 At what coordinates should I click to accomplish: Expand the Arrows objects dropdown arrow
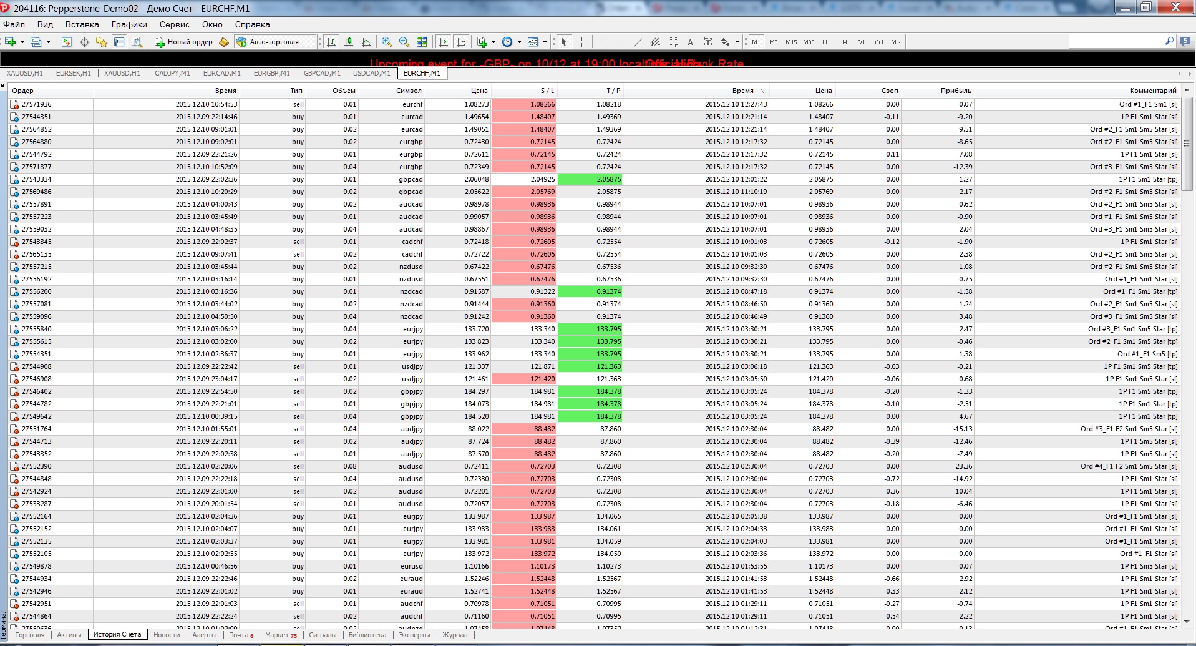[737, 42]
